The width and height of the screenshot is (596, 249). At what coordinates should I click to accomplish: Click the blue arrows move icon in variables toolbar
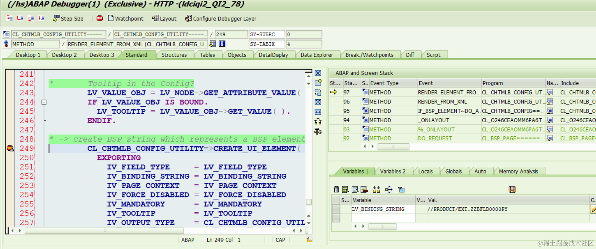coord(389,190)
